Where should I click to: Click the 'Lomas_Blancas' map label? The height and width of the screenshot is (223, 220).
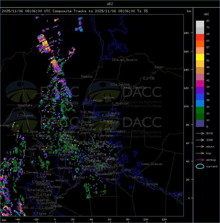click(152, 164)
